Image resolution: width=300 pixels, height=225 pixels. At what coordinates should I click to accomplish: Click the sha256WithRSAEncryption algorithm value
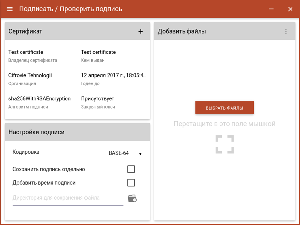pyautogui.click(x=39, y=98)
